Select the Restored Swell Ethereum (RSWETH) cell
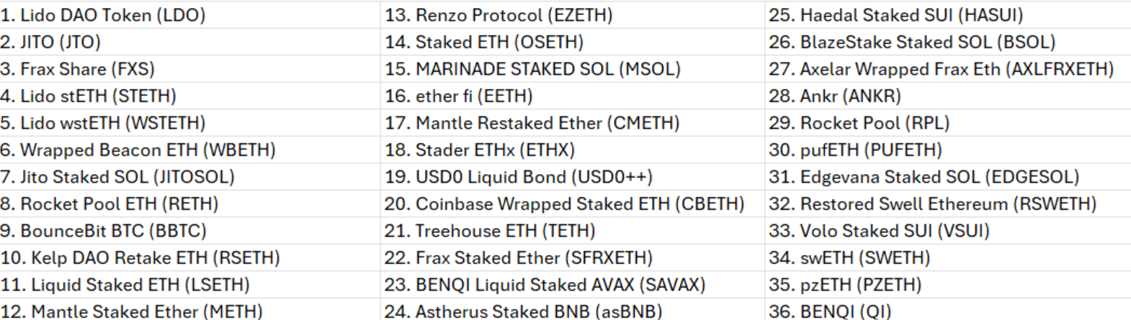The height and width of the screenshot is (320, 1131). (932, 204)
